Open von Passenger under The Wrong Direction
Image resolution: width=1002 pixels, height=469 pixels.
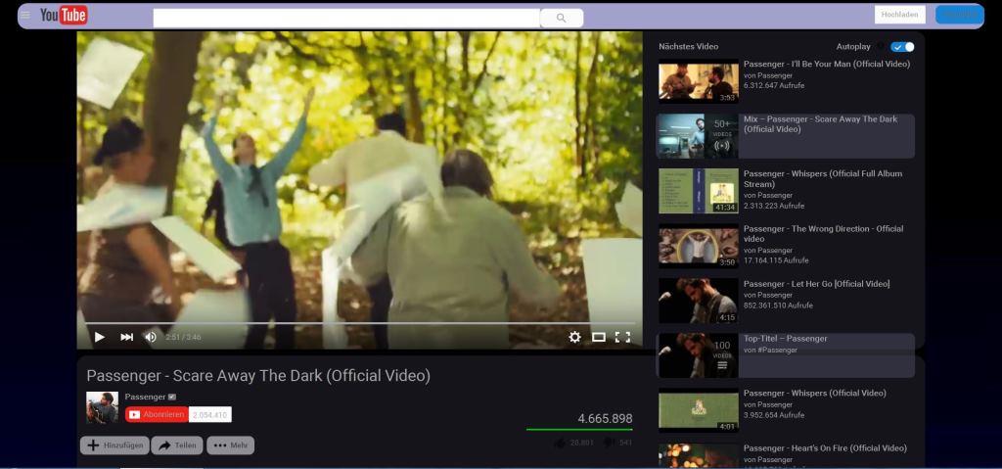pos(768,251)
